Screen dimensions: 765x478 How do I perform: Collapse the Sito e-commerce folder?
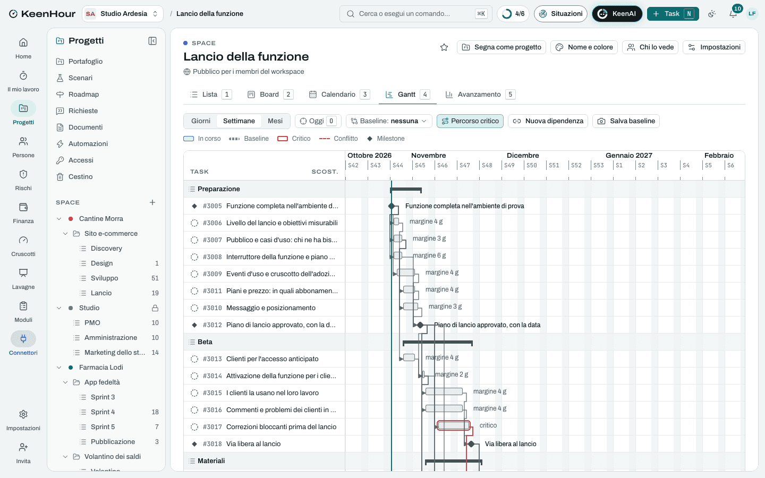65,234
